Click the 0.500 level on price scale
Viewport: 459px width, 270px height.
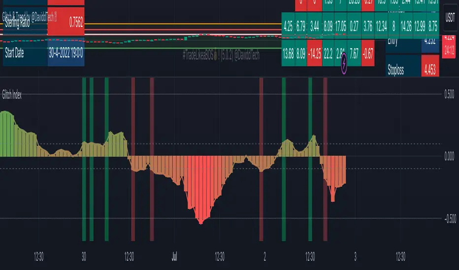click(449, 94)
